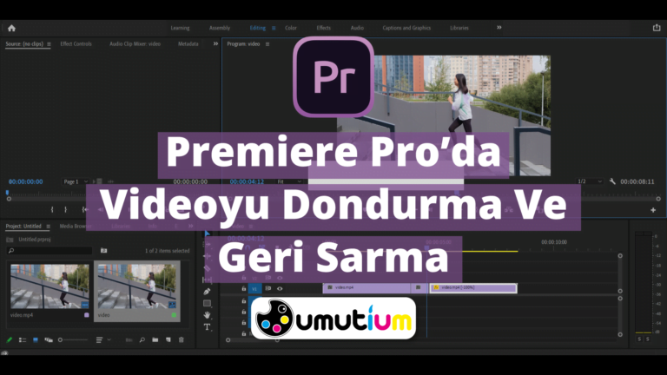
Task: Toggle V1 sync lock
Action: coord(268,288)
